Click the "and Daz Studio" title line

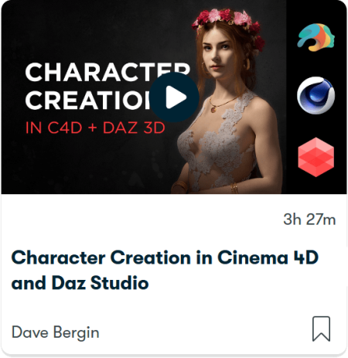click(x=80, y=283)
